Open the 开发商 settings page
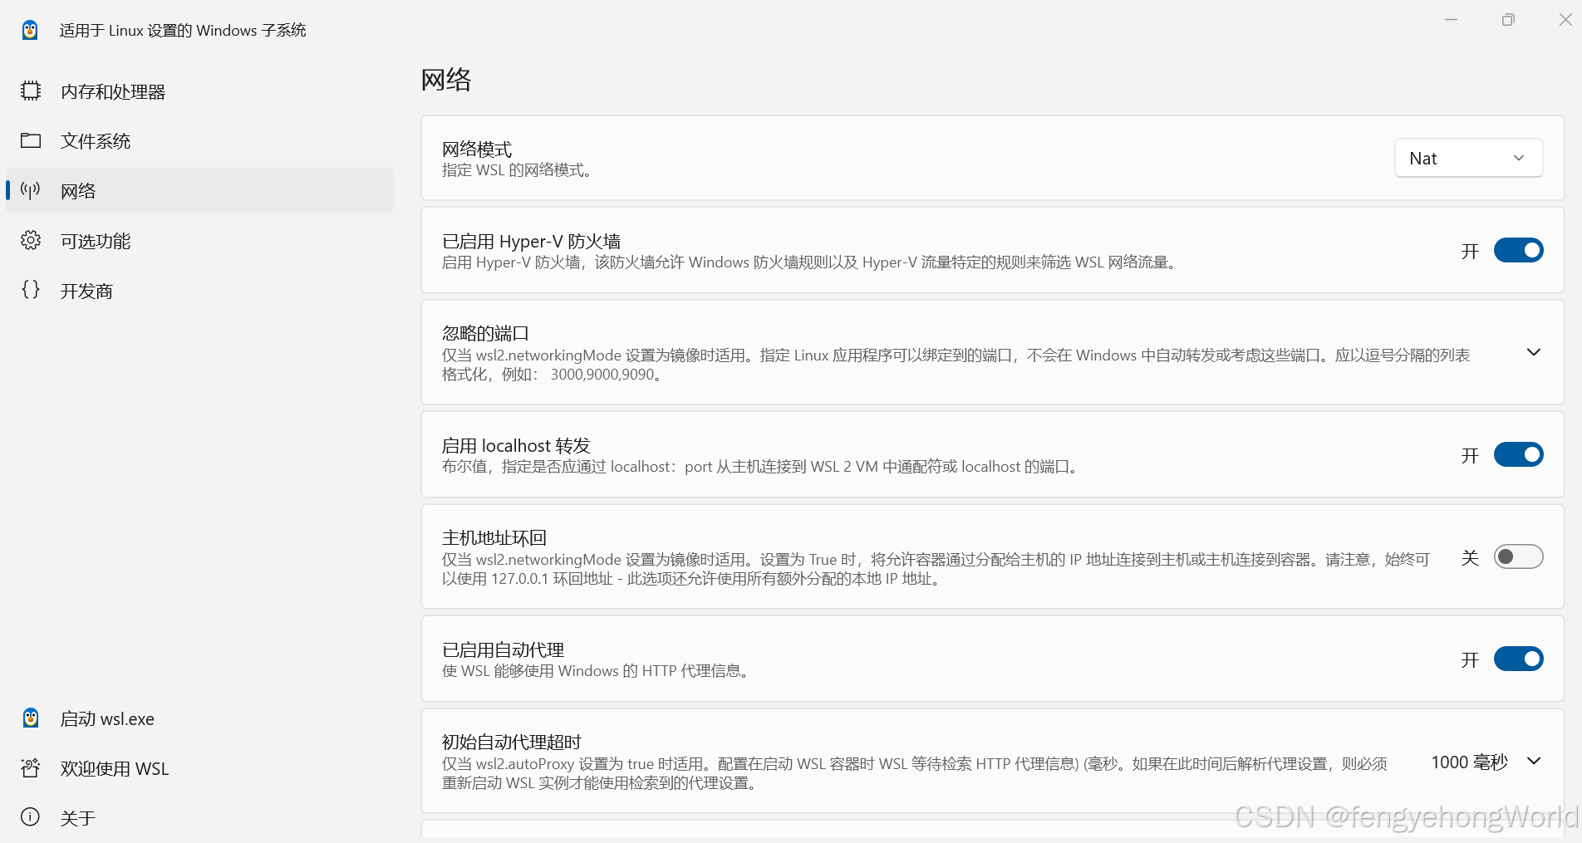Viewport: 1582px width, 843px height. point(199,291)
